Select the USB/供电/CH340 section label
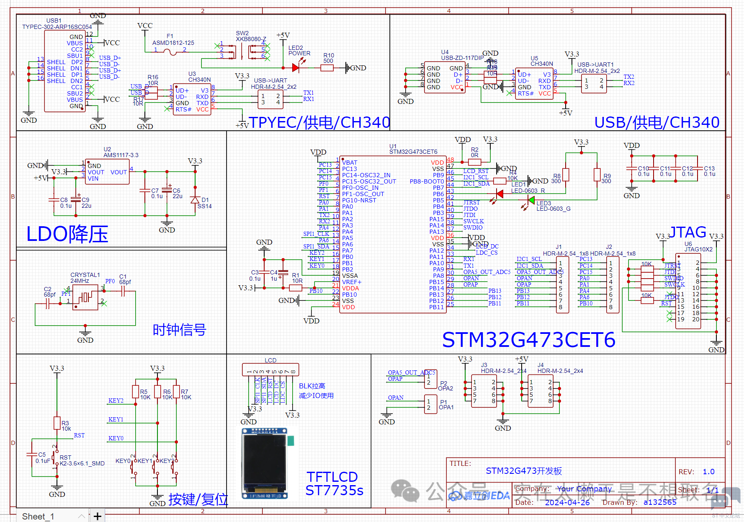The width and height of the screenshot is (744, 522). click(x=657, y=122)
